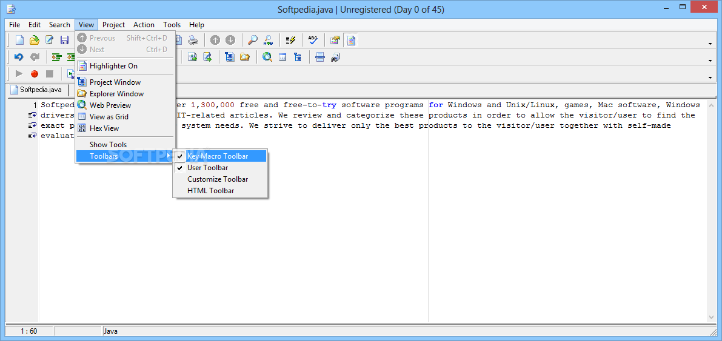The height and width of the screenshot is (341, 722).
Task: Click the gray down-arrow toolbar icon
Action: [230, 40]
